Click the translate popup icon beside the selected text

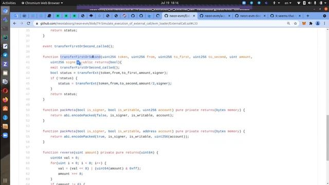[x=79, y=63]
